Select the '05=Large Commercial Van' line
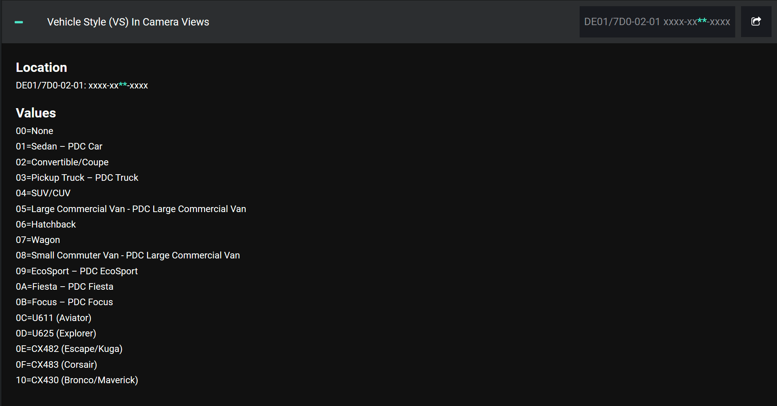The image size is (777, 406). click(131, 209)
